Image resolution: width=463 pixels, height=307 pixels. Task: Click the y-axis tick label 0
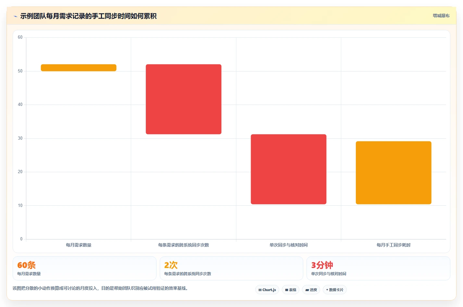[21, 239]
